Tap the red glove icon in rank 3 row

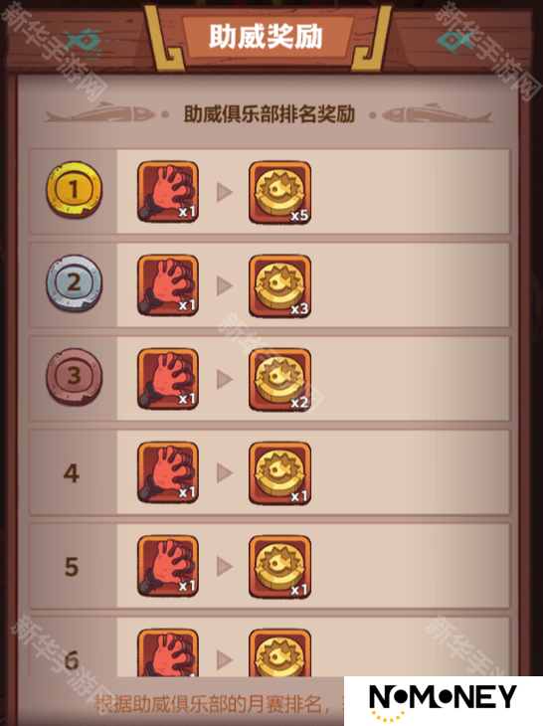pyautogui.click(x=168, y=379)
